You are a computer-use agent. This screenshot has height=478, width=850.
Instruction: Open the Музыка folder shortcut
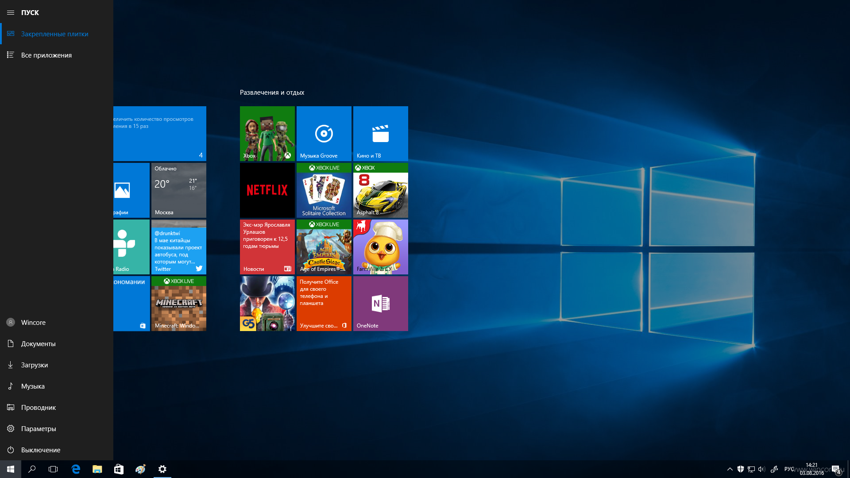[x=57, y=386]
